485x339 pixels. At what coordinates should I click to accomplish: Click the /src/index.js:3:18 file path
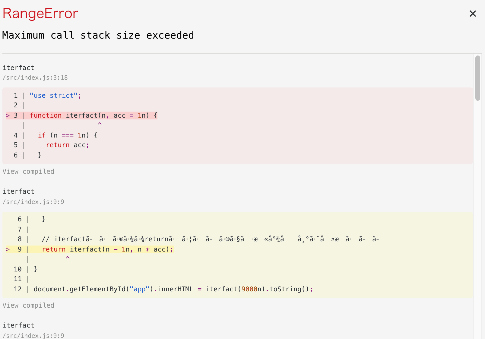pyautogui.click(x=35, y=78)
